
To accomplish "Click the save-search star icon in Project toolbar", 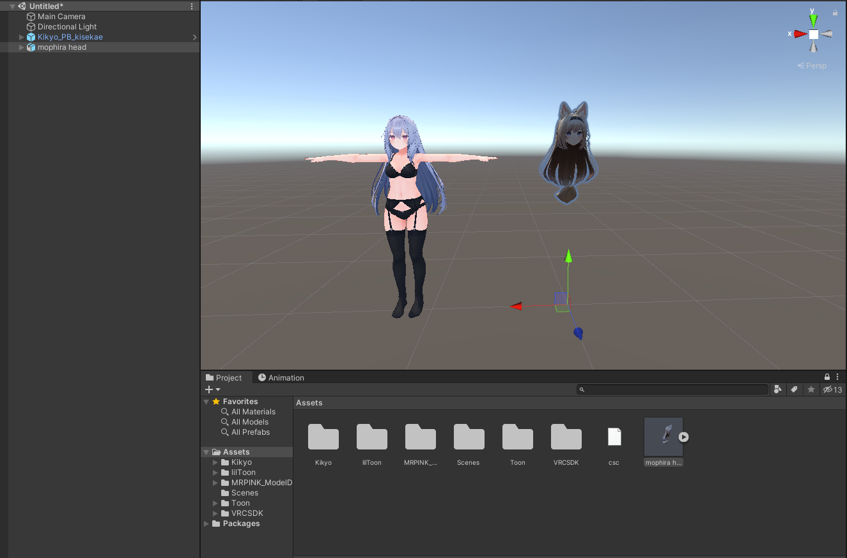I will (811, 389).
